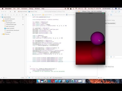This screenshot has width=122, height=91.
Task: Go back in editor history
Action: [28, 15]
